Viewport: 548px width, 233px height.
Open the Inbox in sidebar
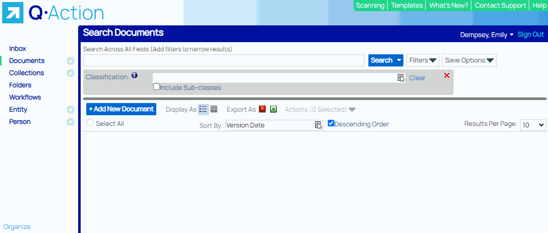tap(18, 49)
